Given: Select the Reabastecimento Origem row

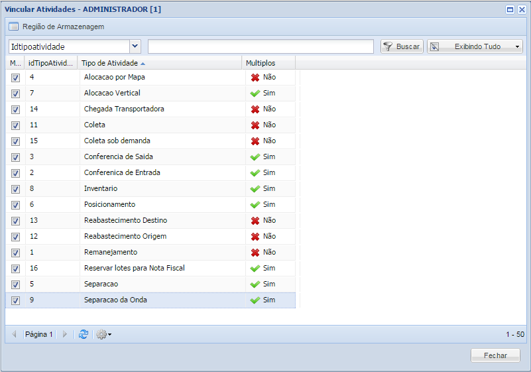Looking at the screenshot, I should [125, 236].
